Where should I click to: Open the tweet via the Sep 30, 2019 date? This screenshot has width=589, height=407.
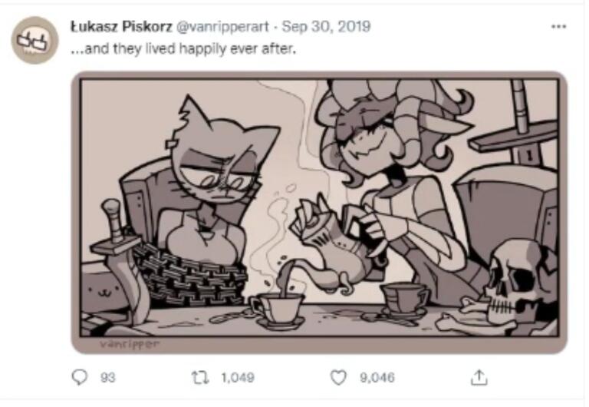[x=326, y=27]
